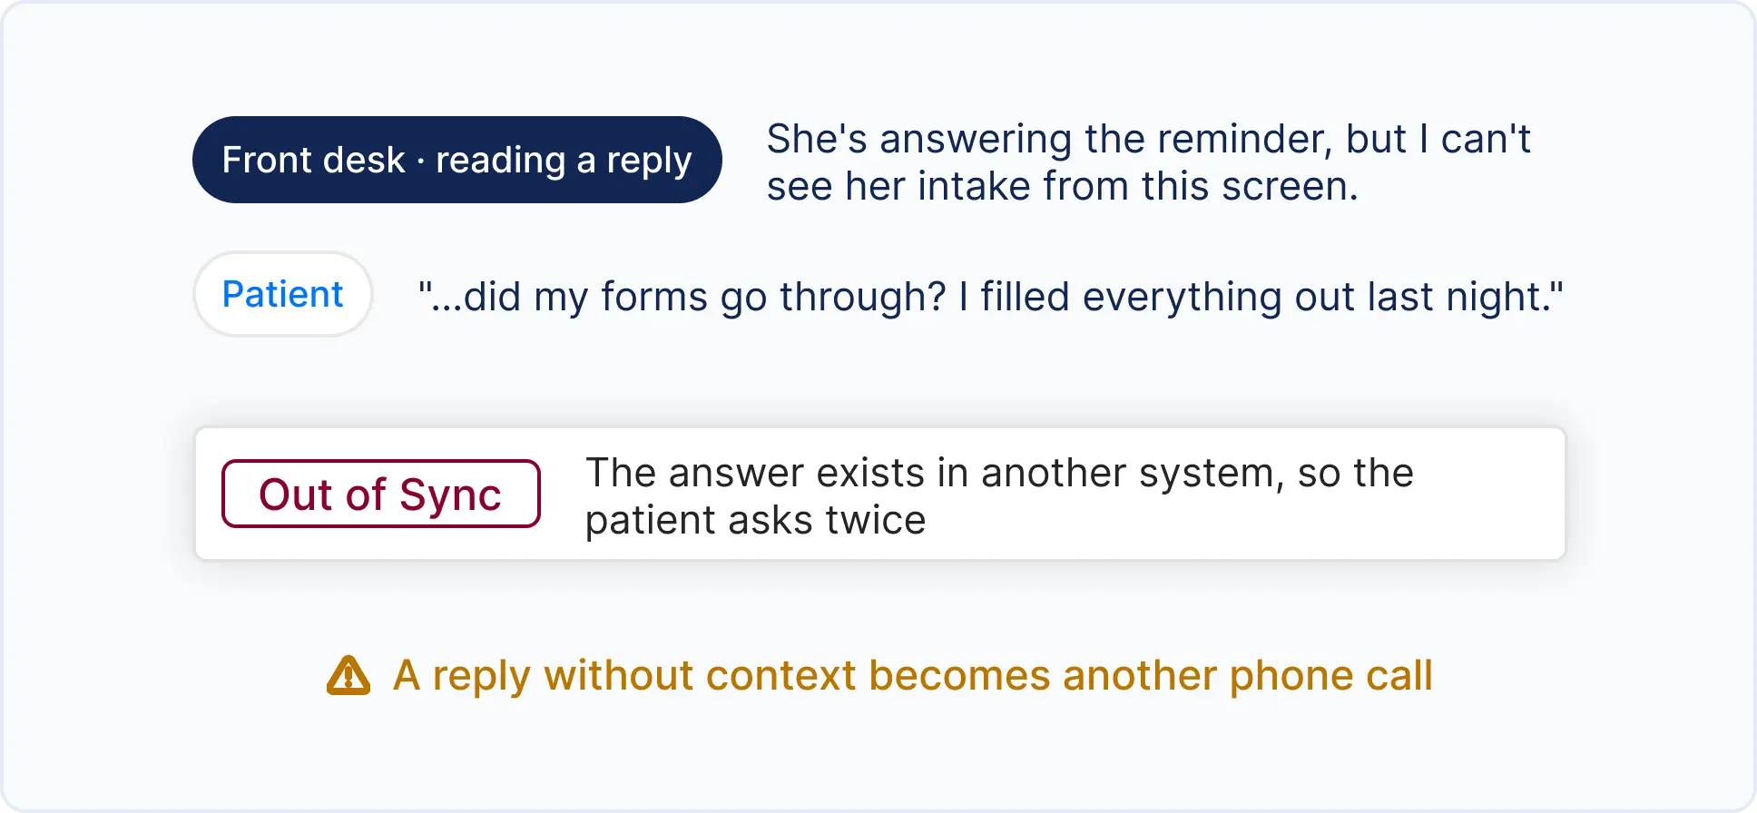Select the Front desk reading a reply pill
1757x813 pixels.
[x=457, y=160]
